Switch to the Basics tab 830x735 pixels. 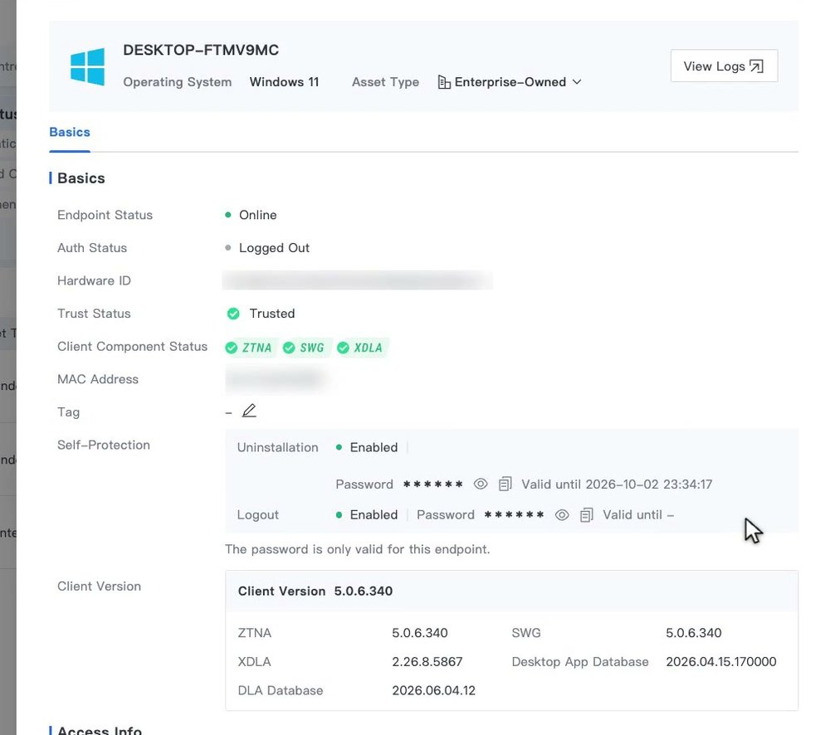point(70,132)
